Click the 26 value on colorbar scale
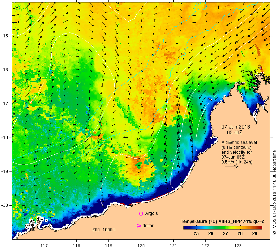 click(x=211, y=234)
